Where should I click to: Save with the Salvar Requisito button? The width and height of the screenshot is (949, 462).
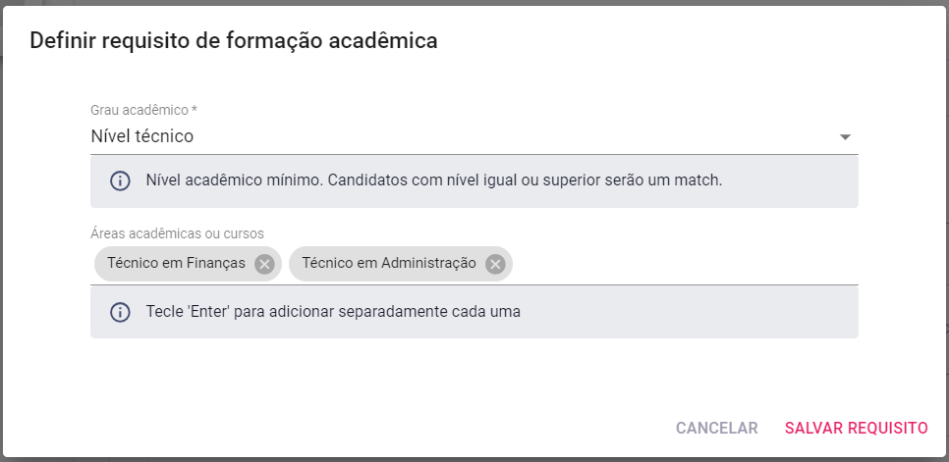point(856,429)
